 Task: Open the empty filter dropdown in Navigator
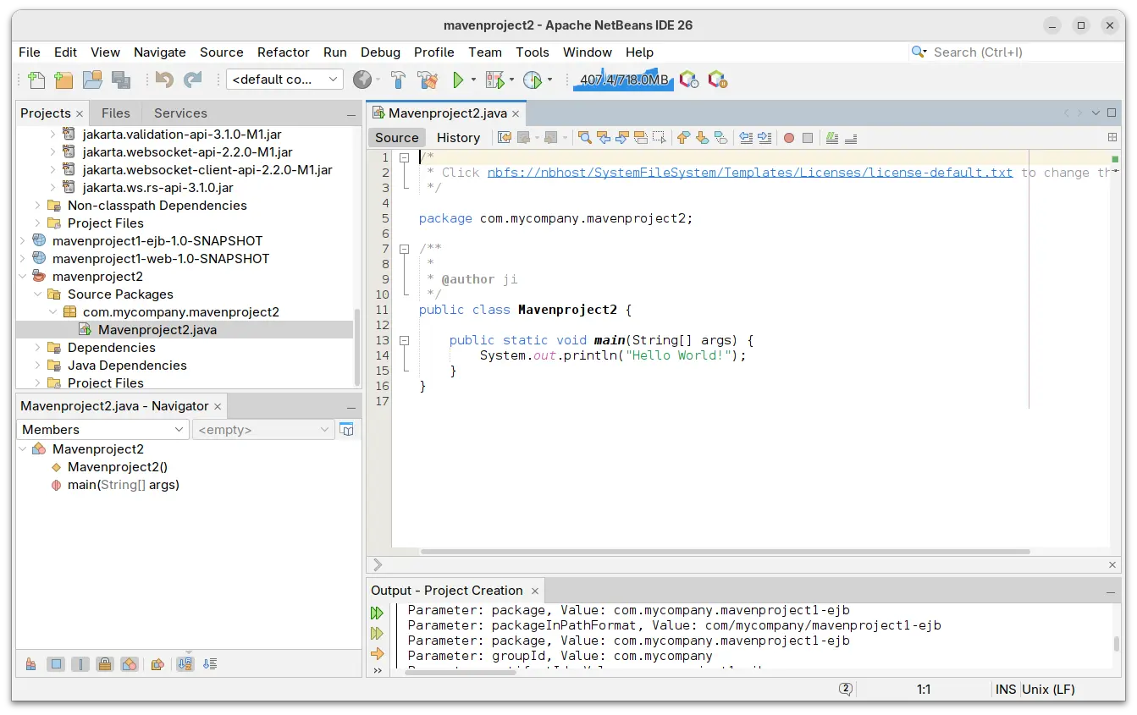click(x=264, y=430)
